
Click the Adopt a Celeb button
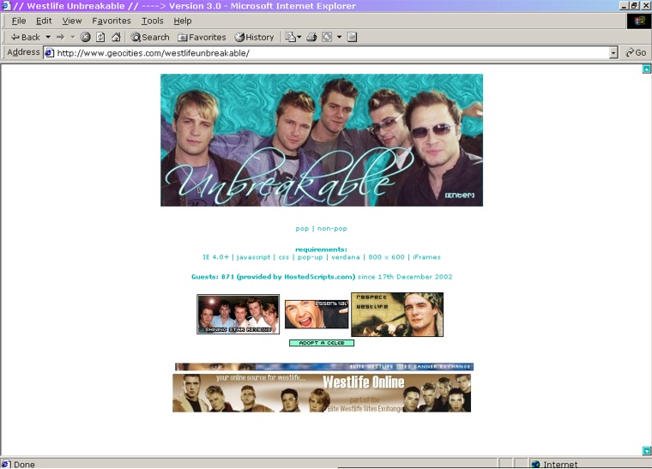pos(321,343)
